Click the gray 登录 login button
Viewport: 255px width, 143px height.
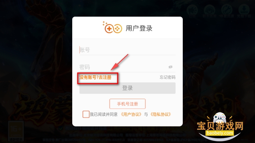127,88
